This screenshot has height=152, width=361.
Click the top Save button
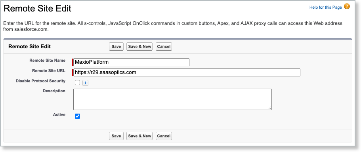pos(116,46)
